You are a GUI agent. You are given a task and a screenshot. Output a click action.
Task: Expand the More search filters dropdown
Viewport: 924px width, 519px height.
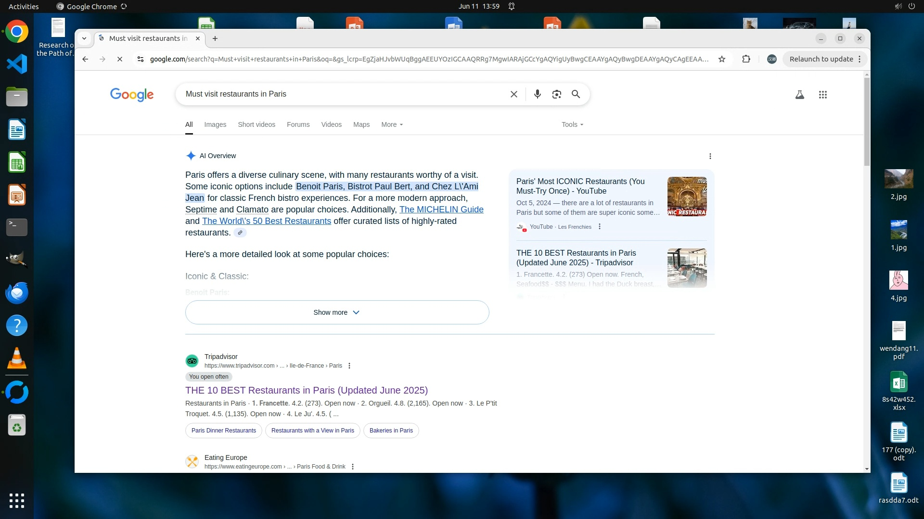pyautogui.click(x=392, y=124)
